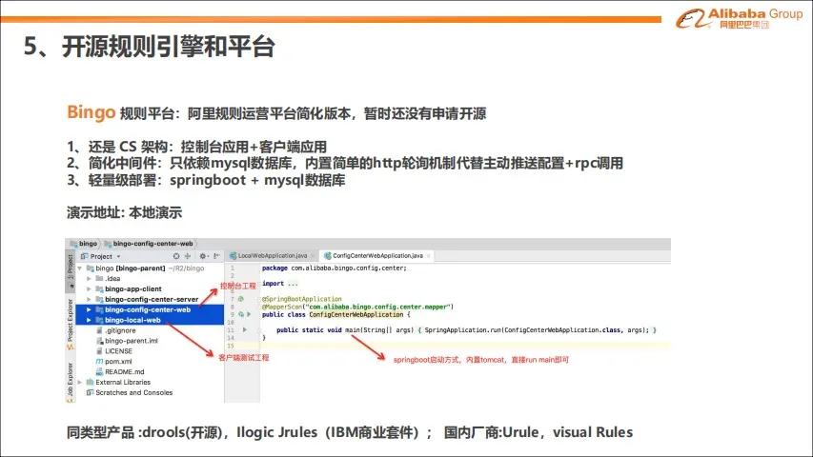Close the LocalWebApplication.java tab
813x457 pixels.
click(312, 255)
